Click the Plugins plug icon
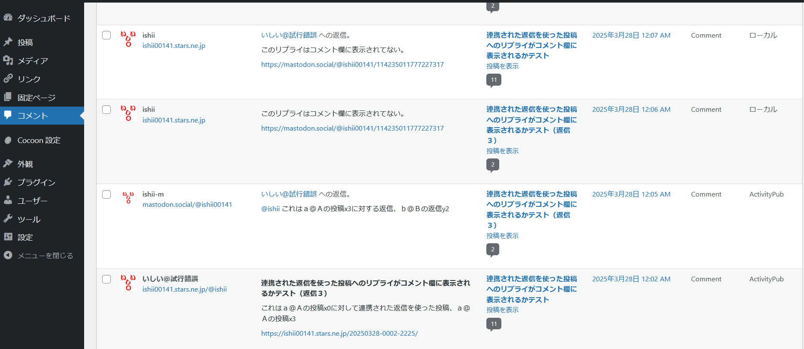 [8, 182]
